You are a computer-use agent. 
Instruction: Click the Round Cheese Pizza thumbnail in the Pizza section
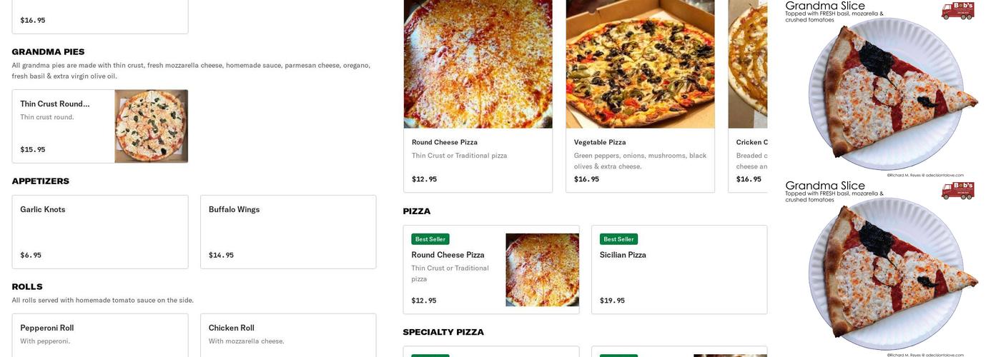[x=542, y=270]
